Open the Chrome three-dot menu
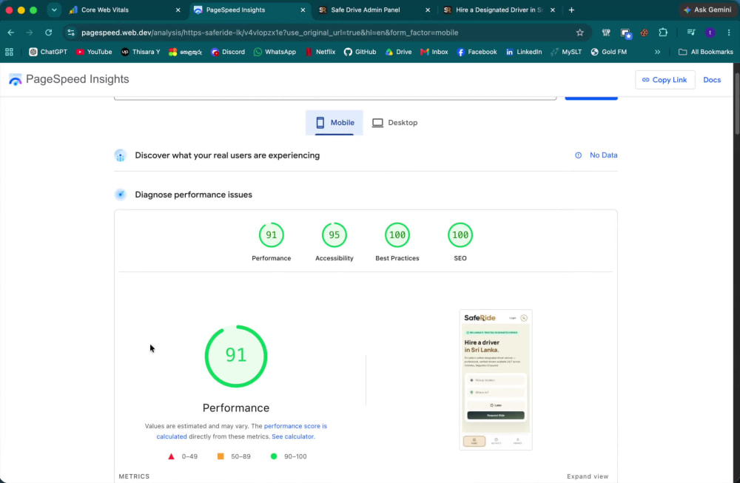Viewport: 740px width, 483px height. point(729,33)
